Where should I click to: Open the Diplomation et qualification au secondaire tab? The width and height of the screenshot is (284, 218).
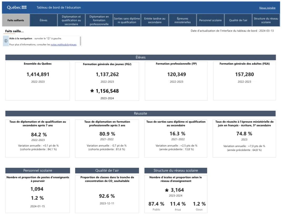click(71, 20)
